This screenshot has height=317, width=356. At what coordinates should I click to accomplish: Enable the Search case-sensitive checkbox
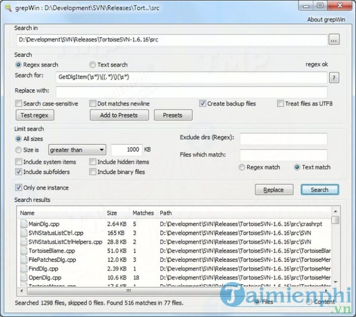pos(19,104)
